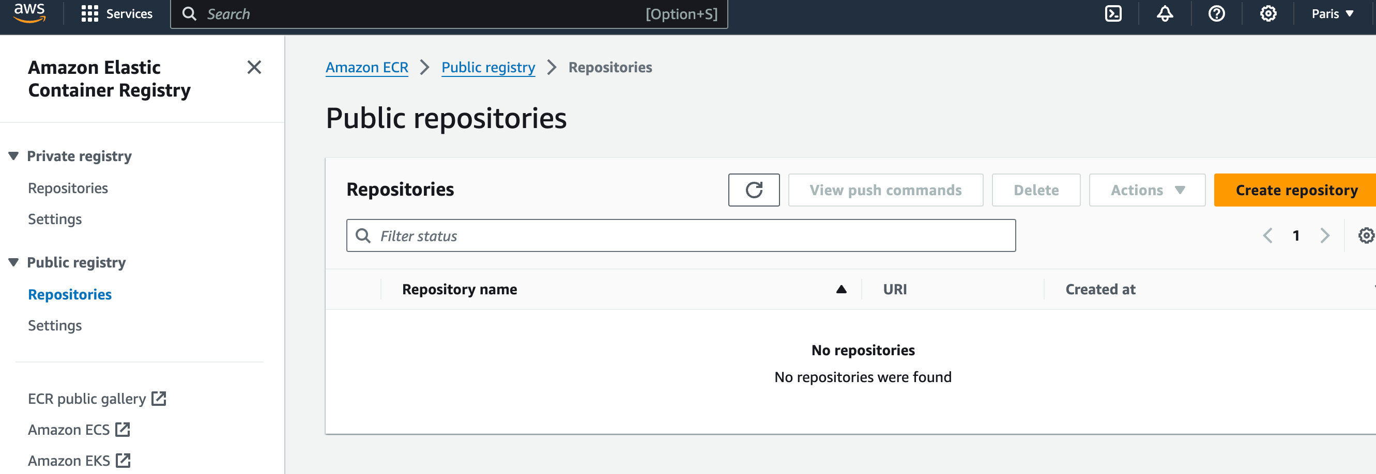Open the top bar settings gear

pyautogui.click(x=1268, y=14)
